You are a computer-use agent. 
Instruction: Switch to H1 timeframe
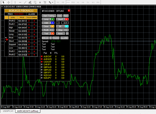click(78, 2)
